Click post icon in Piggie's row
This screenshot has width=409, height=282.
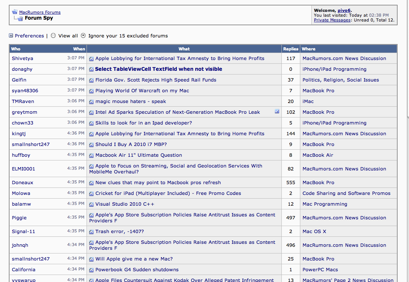(x=91, y=215)
